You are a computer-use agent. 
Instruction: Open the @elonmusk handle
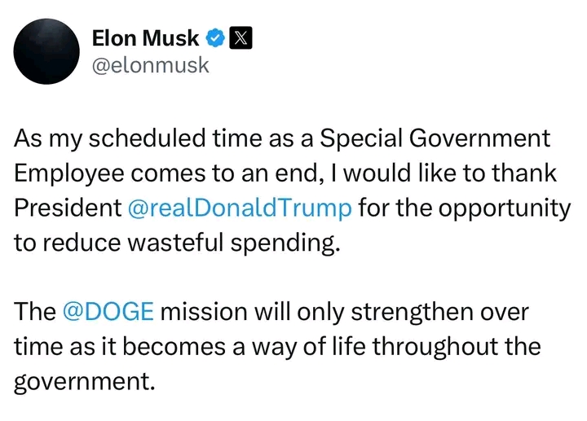coord(151,65)
